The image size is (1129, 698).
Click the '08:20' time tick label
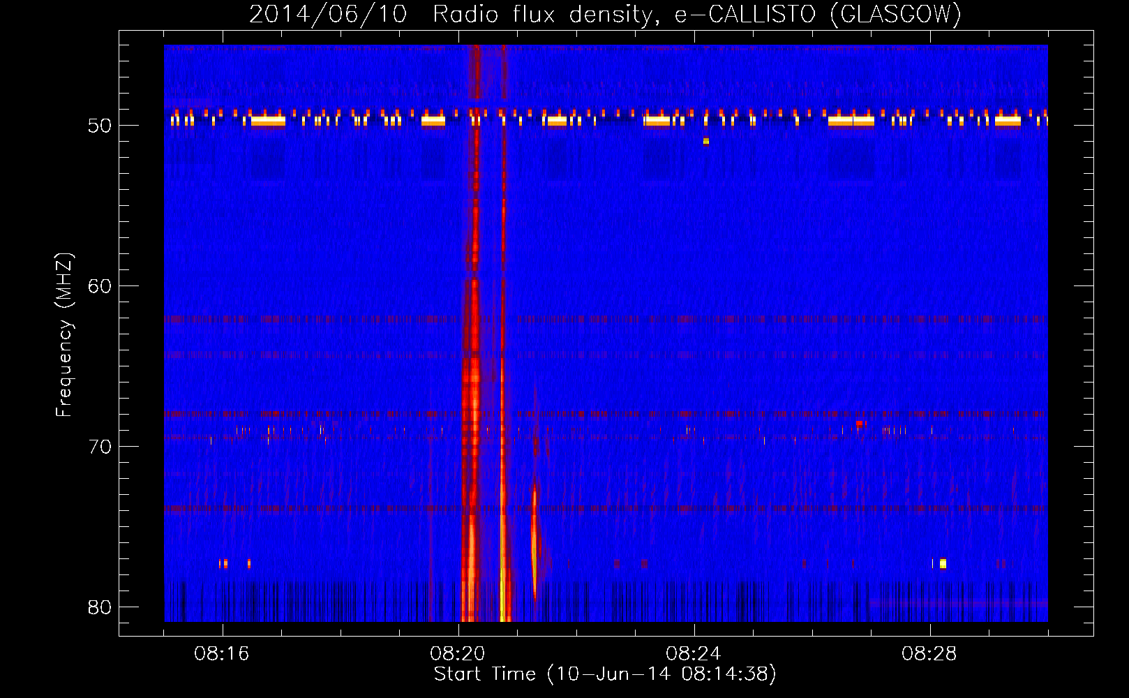(458, 654)
